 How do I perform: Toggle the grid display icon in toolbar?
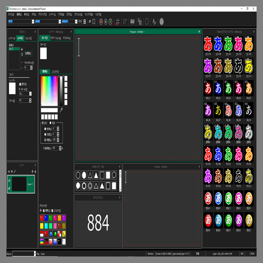point(118,22)
